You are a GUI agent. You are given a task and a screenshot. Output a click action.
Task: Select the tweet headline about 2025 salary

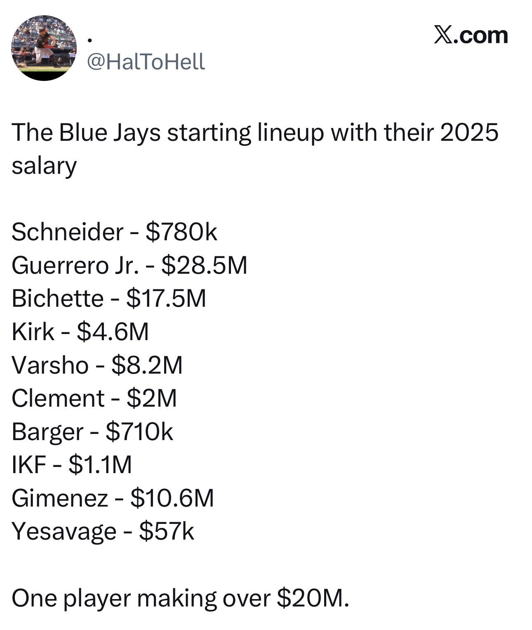click(x=255, y=149)
